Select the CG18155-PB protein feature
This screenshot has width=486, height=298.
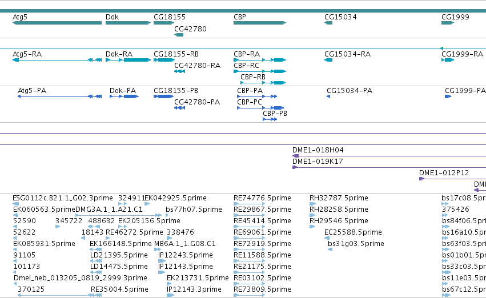(x=163, y=96)
